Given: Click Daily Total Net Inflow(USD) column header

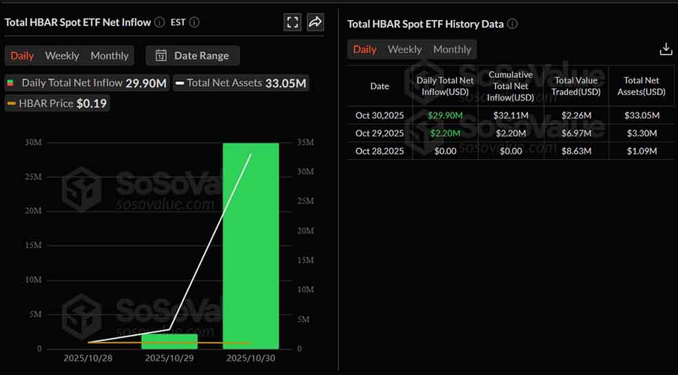Looking at the screenshot, I should pos(445,86).
